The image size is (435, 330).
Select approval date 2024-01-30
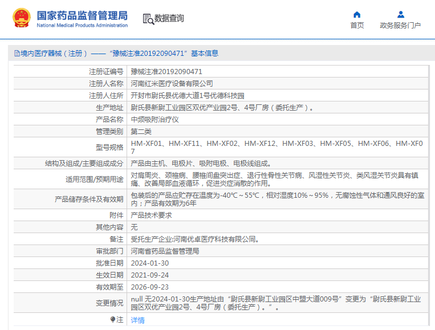pos(149,263)
